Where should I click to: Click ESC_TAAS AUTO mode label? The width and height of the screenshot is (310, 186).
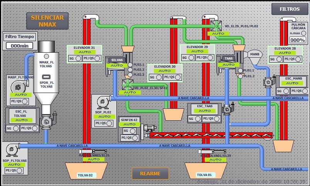205,111
